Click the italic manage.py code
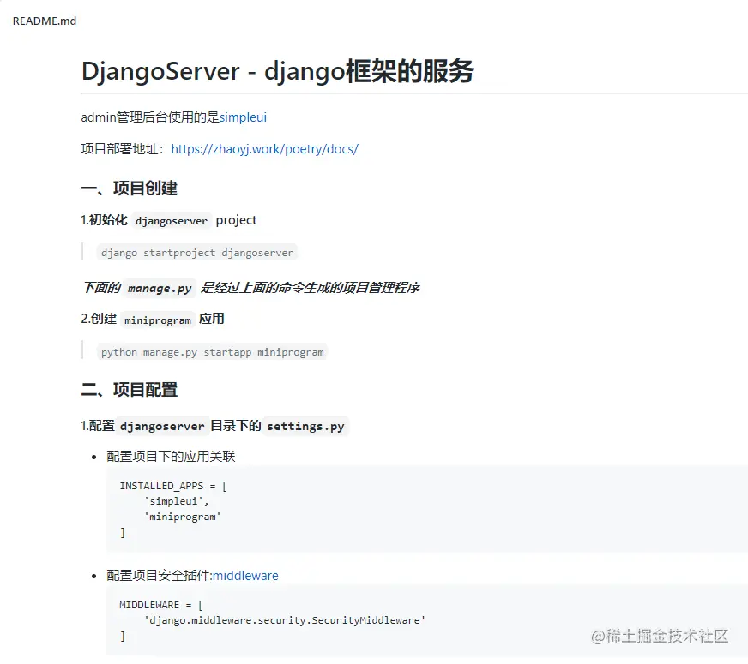748x664 pixels. tap(160, 288)
